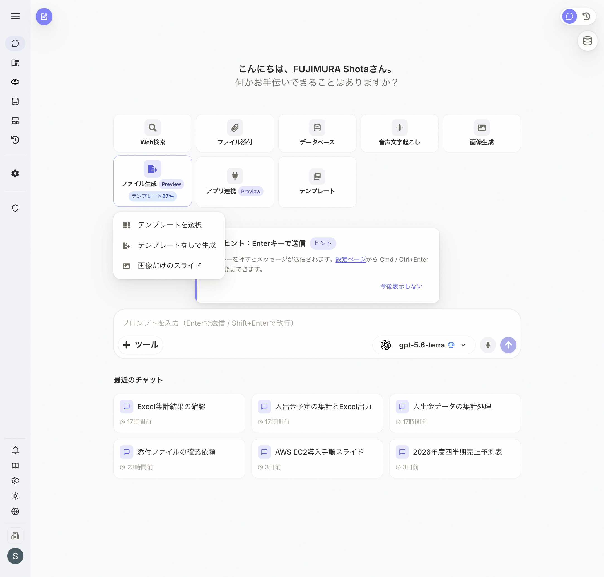This screenshot has height=577, width=604.
Task: Select テンプレートを選択 from the menu
Action: point(170,225)
